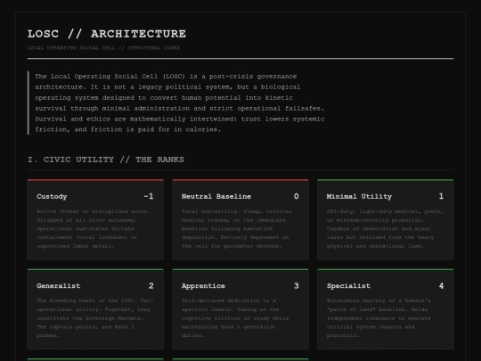This screenshot has width=481, height=361.
Task: Click the Neutral Baseline card title
Action: [216, 196]
